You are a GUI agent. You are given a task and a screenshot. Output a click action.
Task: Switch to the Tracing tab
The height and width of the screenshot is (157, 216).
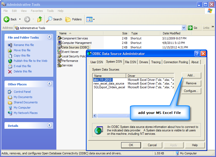[x=156, y=62]
